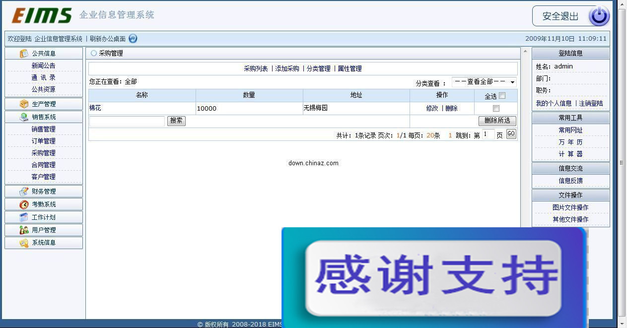Image resolution: width=627 pixels, height=328 pixels.
Task: Open 信息反馈 link
Action: click(x=570, y=181)
